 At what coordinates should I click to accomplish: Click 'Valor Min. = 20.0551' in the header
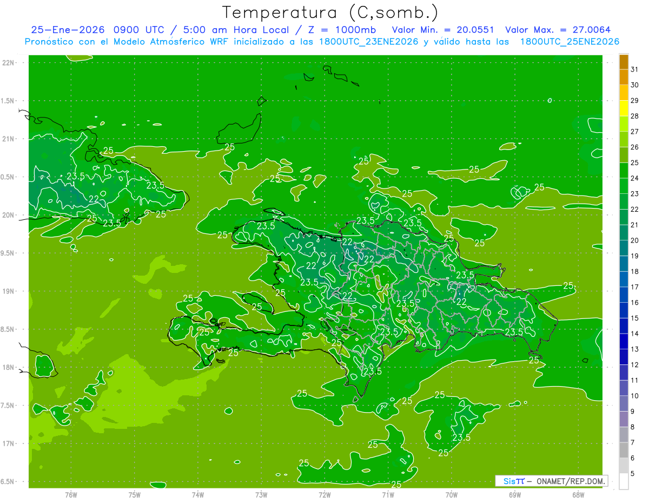(x=443, y=30)
